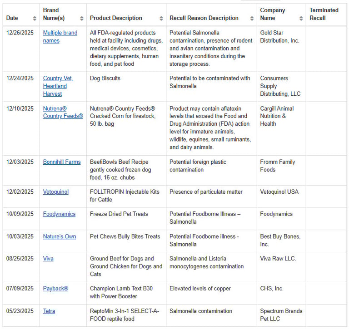This screenshot has width=349, height=329.
Task: Click the Terminated Recall header
Action: pyautogui.click(x=324, y=14)
